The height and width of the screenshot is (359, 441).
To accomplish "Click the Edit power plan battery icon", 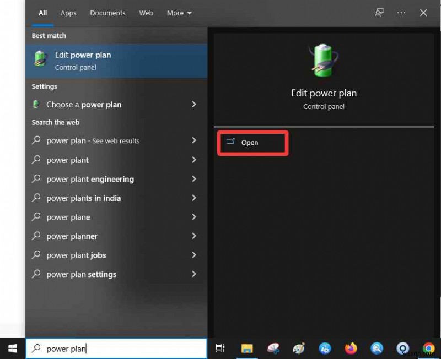I will pyautogui.click(x=323, y=58).
